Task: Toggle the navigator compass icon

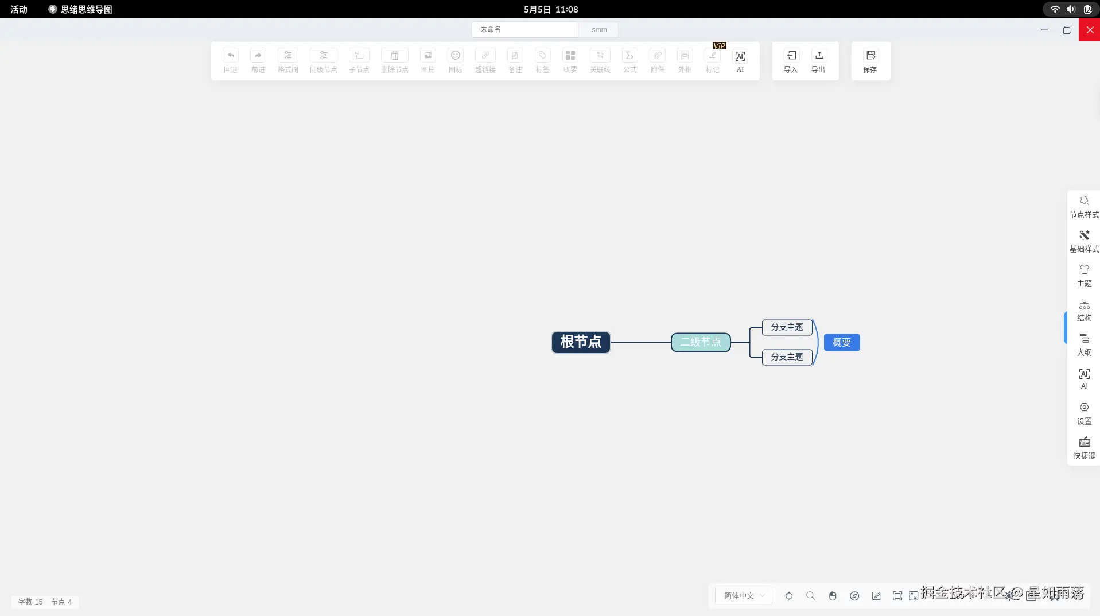Action: point(854,596)
